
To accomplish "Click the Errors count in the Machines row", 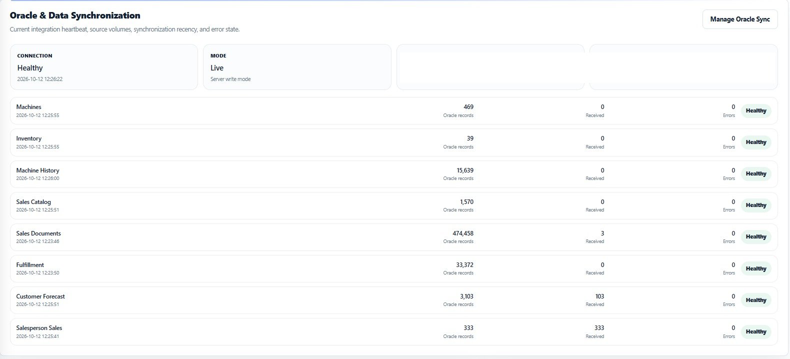I will pyautogui.click(x=733, y=107).
